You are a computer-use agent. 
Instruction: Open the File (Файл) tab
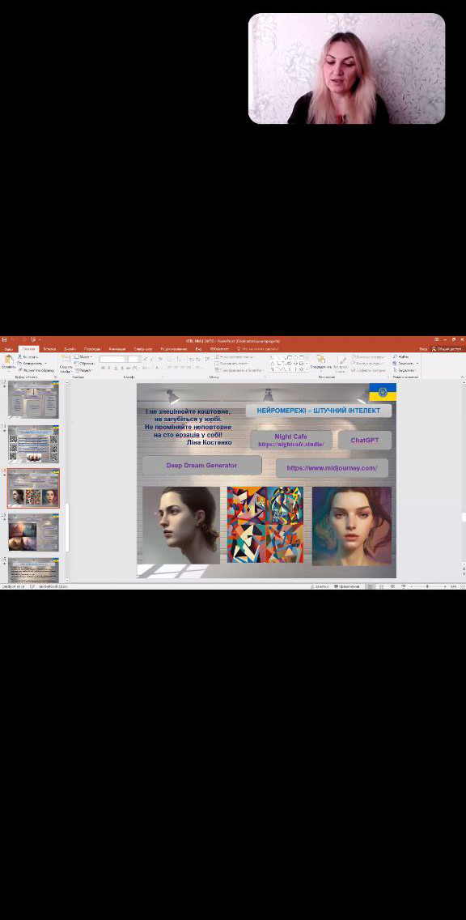8,348
